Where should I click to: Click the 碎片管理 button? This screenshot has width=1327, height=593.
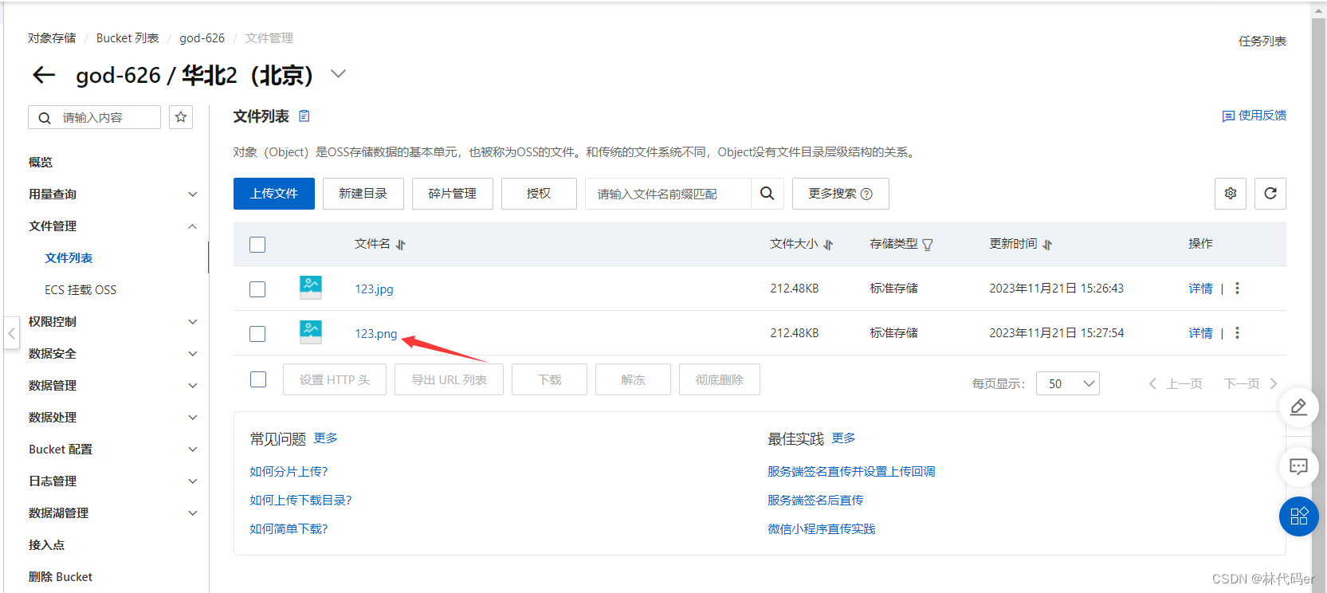tap(453, 194)
